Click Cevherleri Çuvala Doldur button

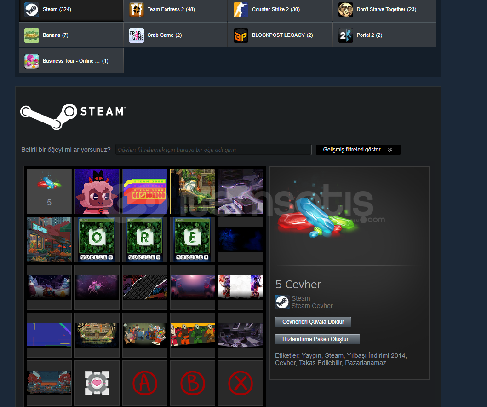click(x=313, y=322)
